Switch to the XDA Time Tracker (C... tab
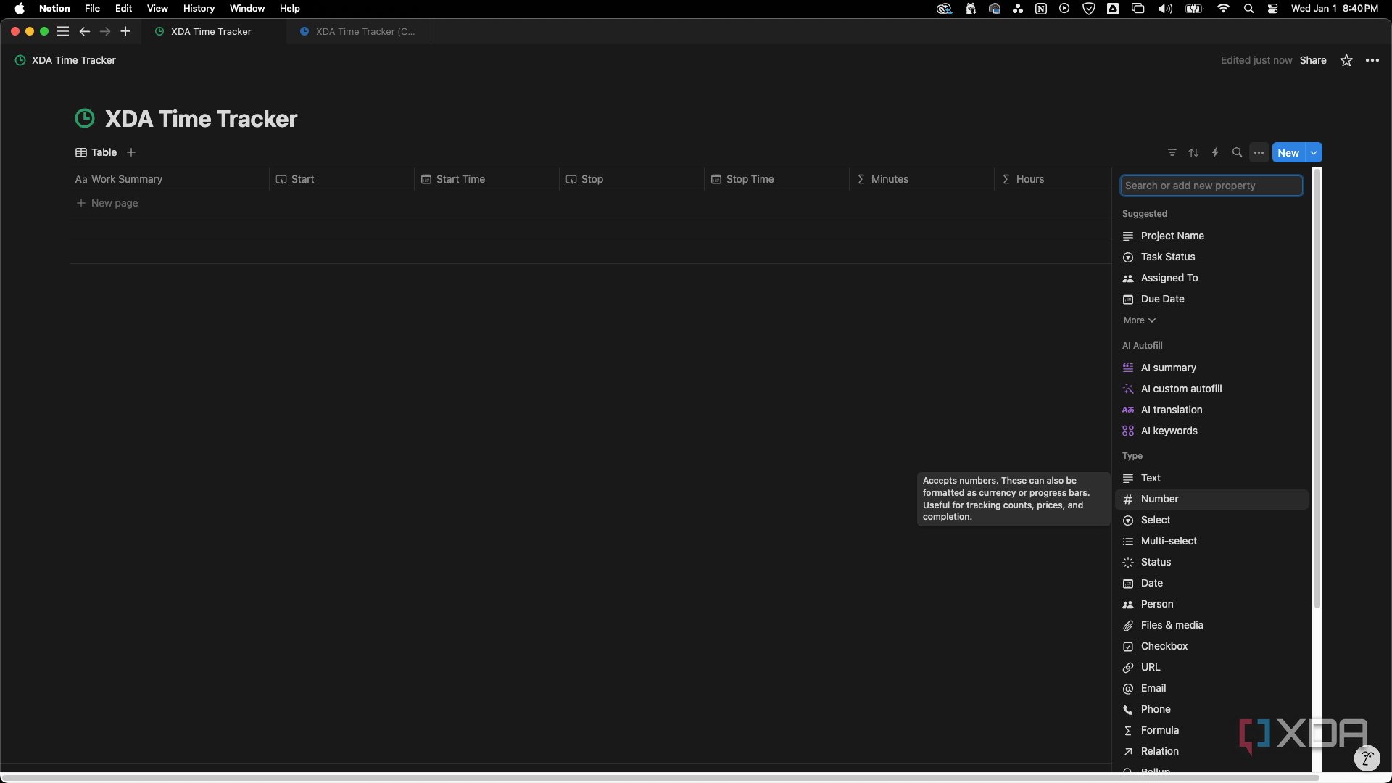Screen dimensions: 1392x783 [x=358, y=31]
